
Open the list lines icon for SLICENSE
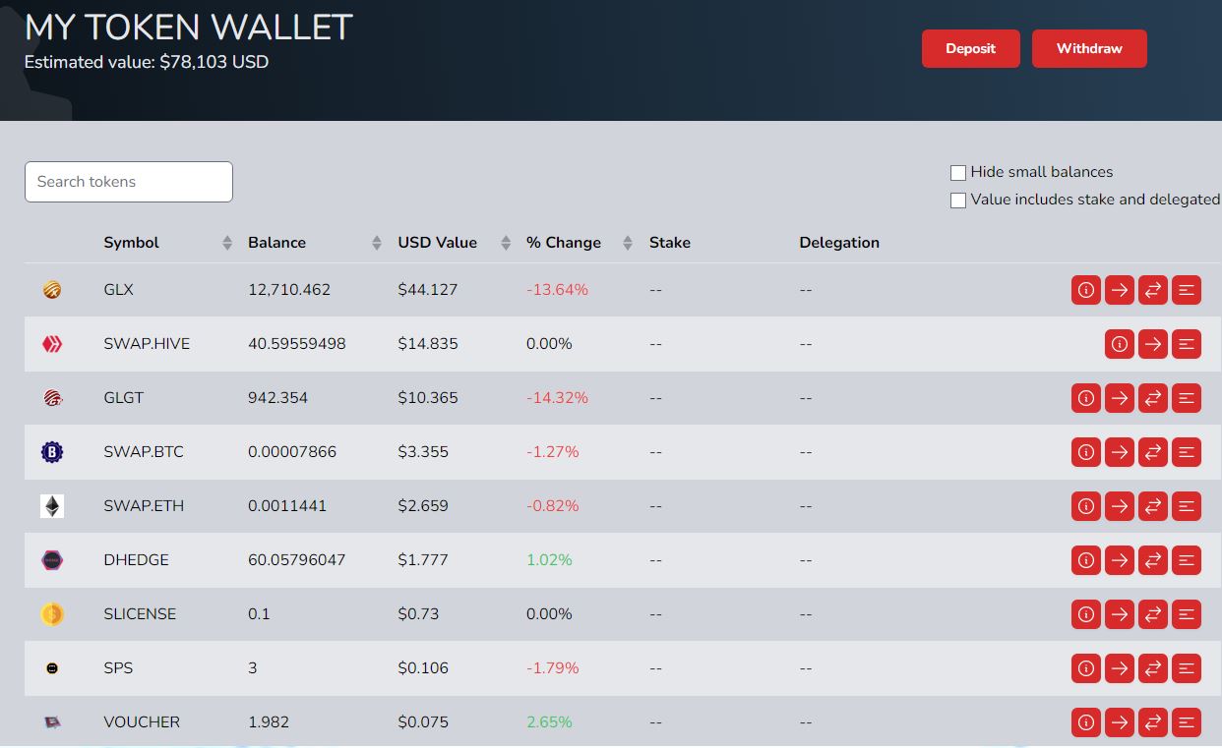(1187, 614)
